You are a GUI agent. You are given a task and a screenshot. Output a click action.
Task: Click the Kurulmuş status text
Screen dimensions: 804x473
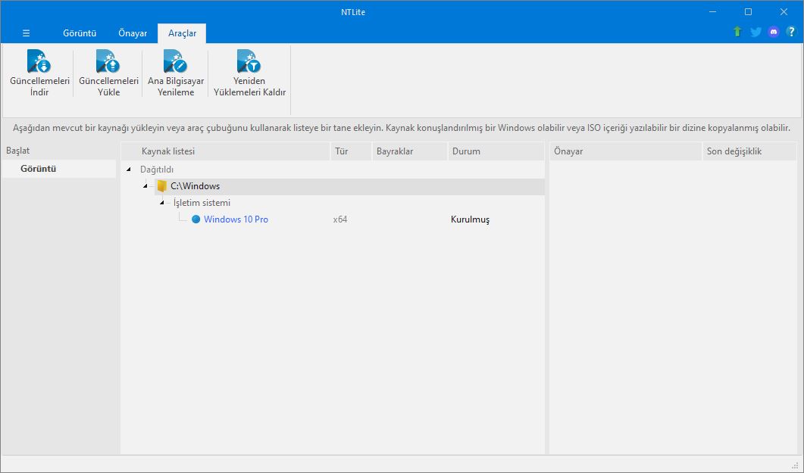pos(470,219)
